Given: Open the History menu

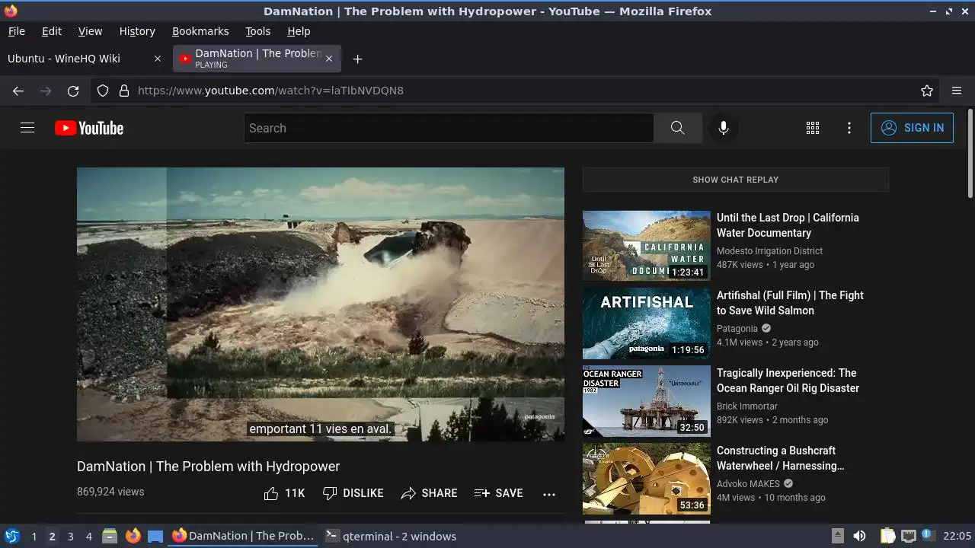Looking at the screenshot, I should [x=137, y=31].
